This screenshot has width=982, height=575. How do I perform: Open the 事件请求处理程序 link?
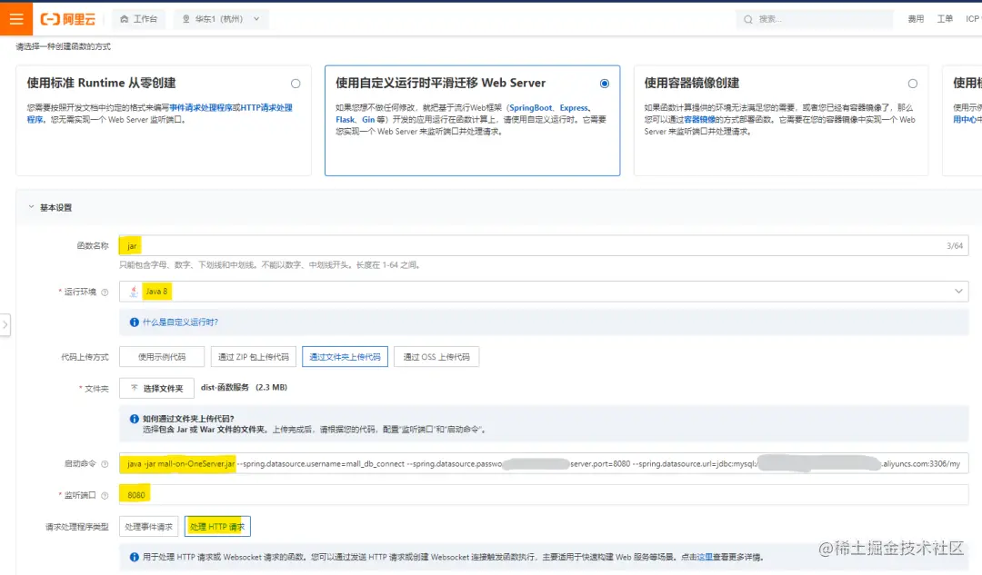(200, 107)
